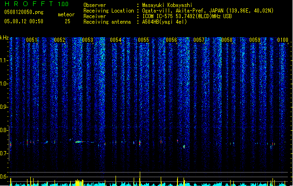Click the meteor count 25

[68, 21]
